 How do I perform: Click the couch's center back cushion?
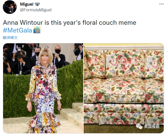[125, 64]
